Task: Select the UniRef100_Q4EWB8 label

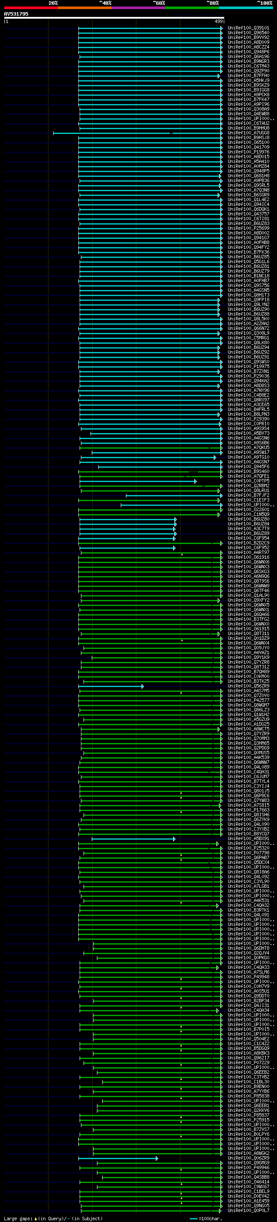Action: 248,114
